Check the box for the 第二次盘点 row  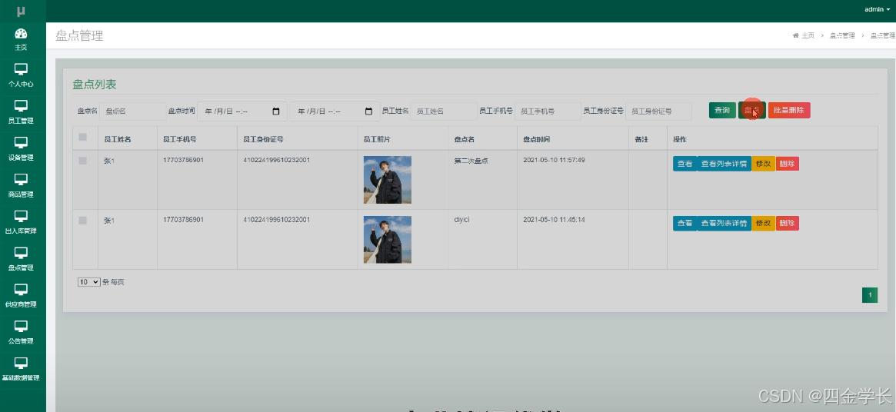83,161
